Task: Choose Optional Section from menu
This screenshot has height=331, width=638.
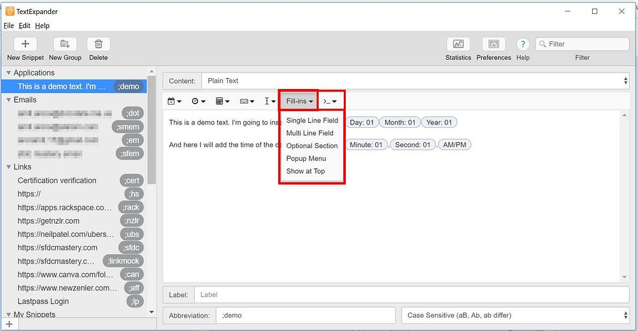Action: 312,145
